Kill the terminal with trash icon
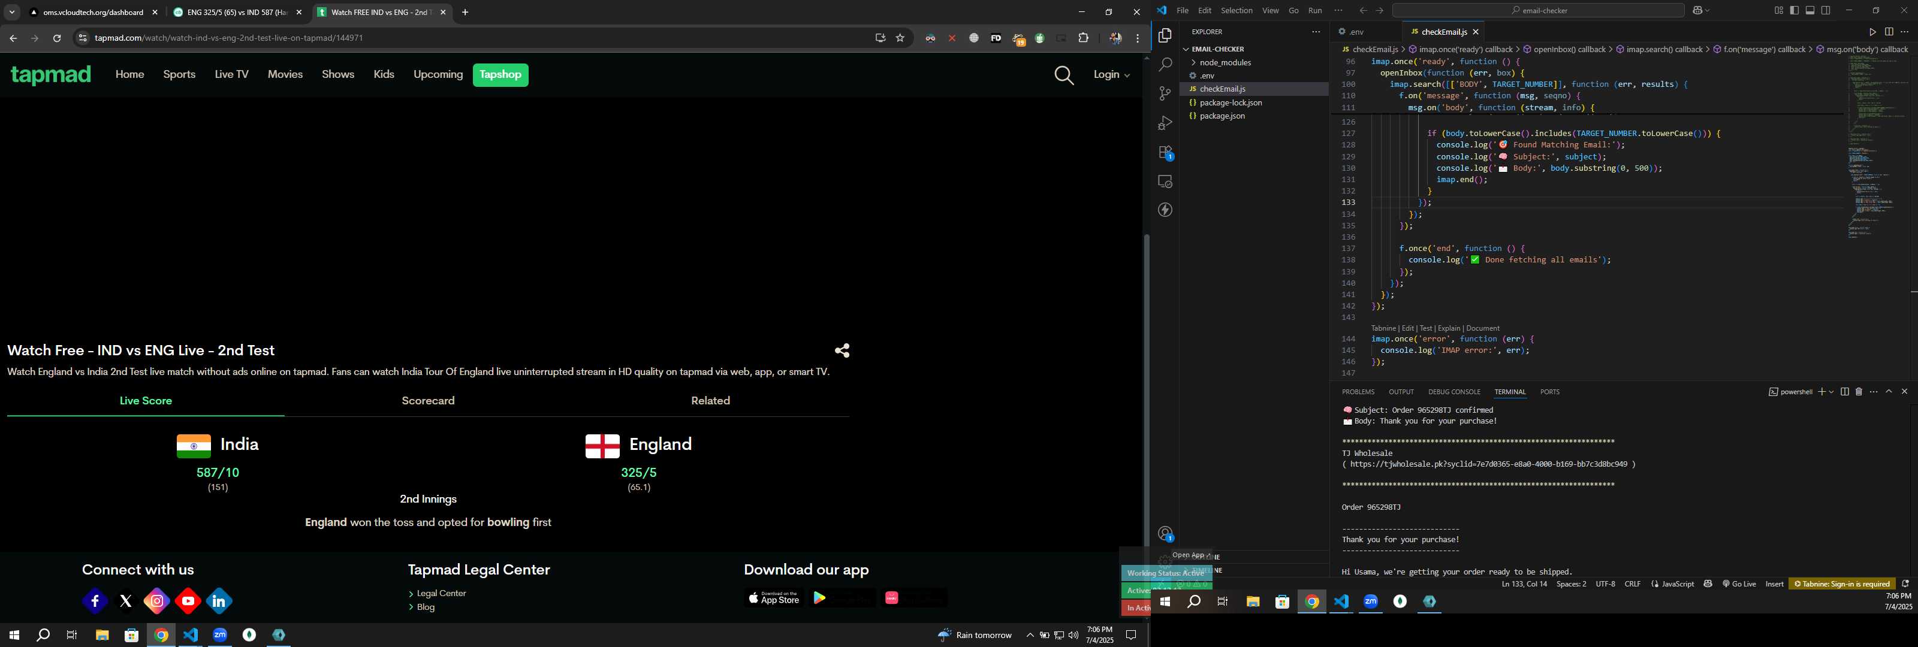 pos(1859,392)
